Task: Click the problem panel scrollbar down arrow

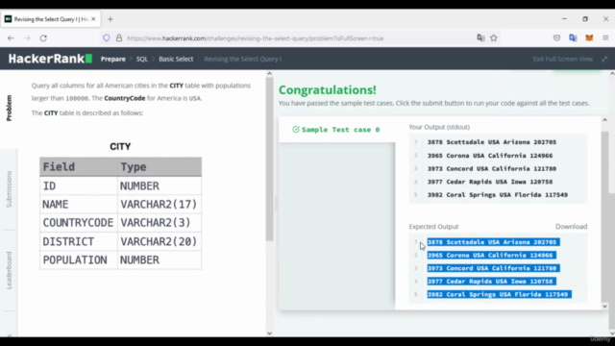Action: click(x=269, y=334)
